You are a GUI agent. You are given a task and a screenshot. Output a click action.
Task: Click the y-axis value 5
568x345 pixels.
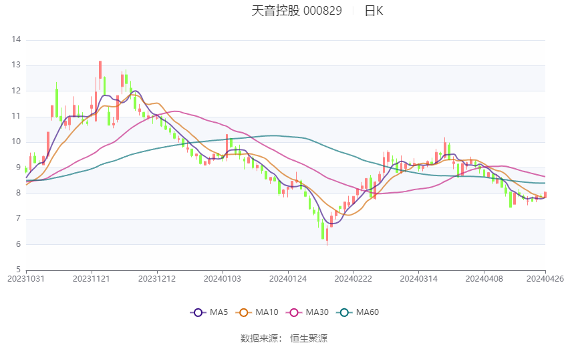click(x=18, y=270)
